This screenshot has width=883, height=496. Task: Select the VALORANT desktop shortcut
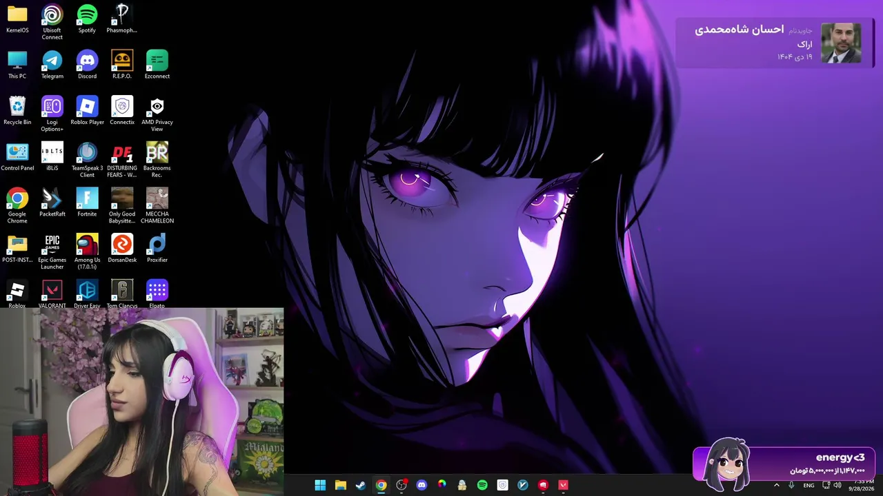coord(52,294)
